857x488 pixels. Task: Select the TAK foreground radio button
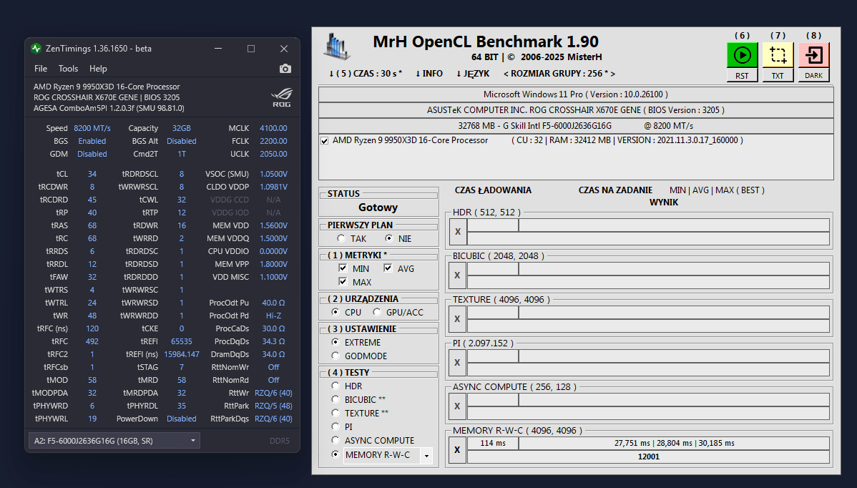tap(342, 238)
